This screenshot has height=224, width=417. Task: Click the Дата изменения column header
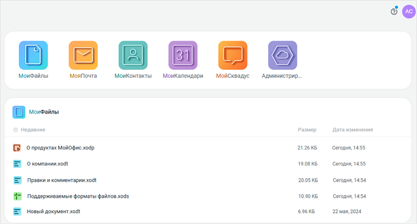(x=353, y=130)
